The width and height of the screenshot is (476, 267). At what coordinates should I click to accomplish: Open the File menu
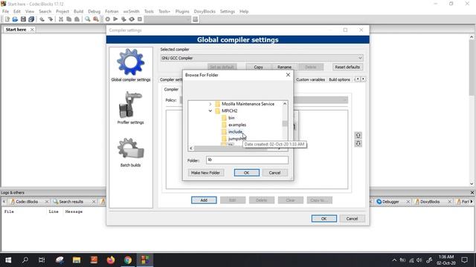(x=5, y=11)
